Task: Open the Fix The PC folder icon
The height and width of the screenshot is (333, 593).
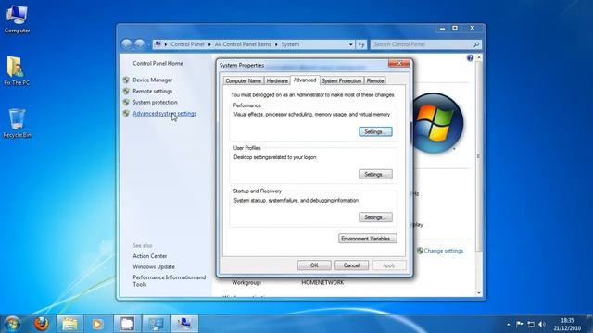Action: [x=17, y=71]
